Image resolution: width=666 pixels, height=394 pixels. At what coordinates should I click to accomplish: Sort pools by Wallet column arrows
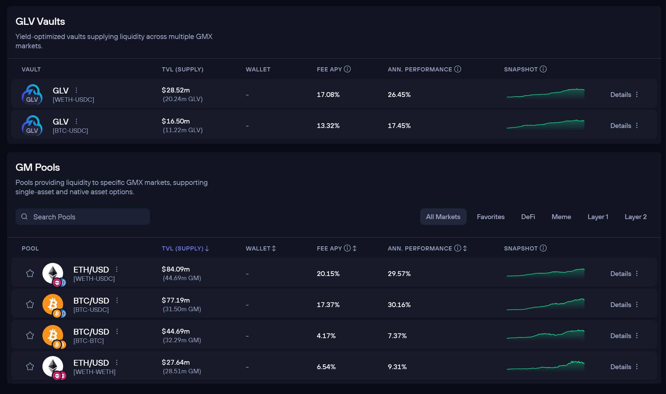[274, 248]
